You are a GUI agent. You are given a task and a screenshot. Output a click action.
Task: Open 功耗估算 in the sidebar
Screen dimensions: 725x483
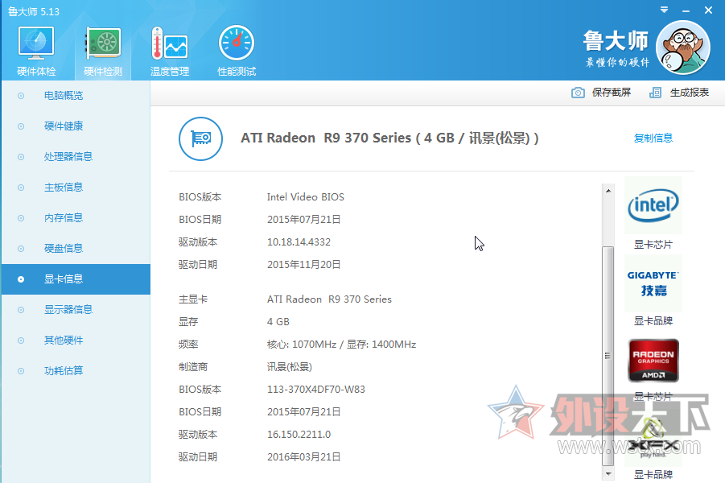tap(76, 370)
